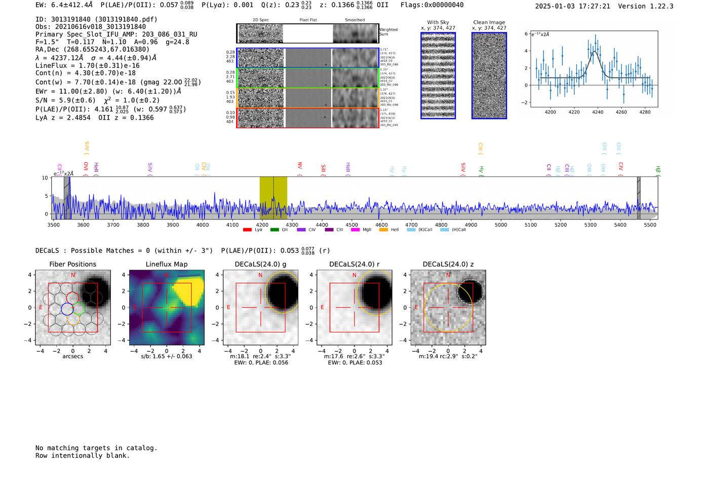
Task: Open the Fiber Positions plot
Action: (73, 308)
